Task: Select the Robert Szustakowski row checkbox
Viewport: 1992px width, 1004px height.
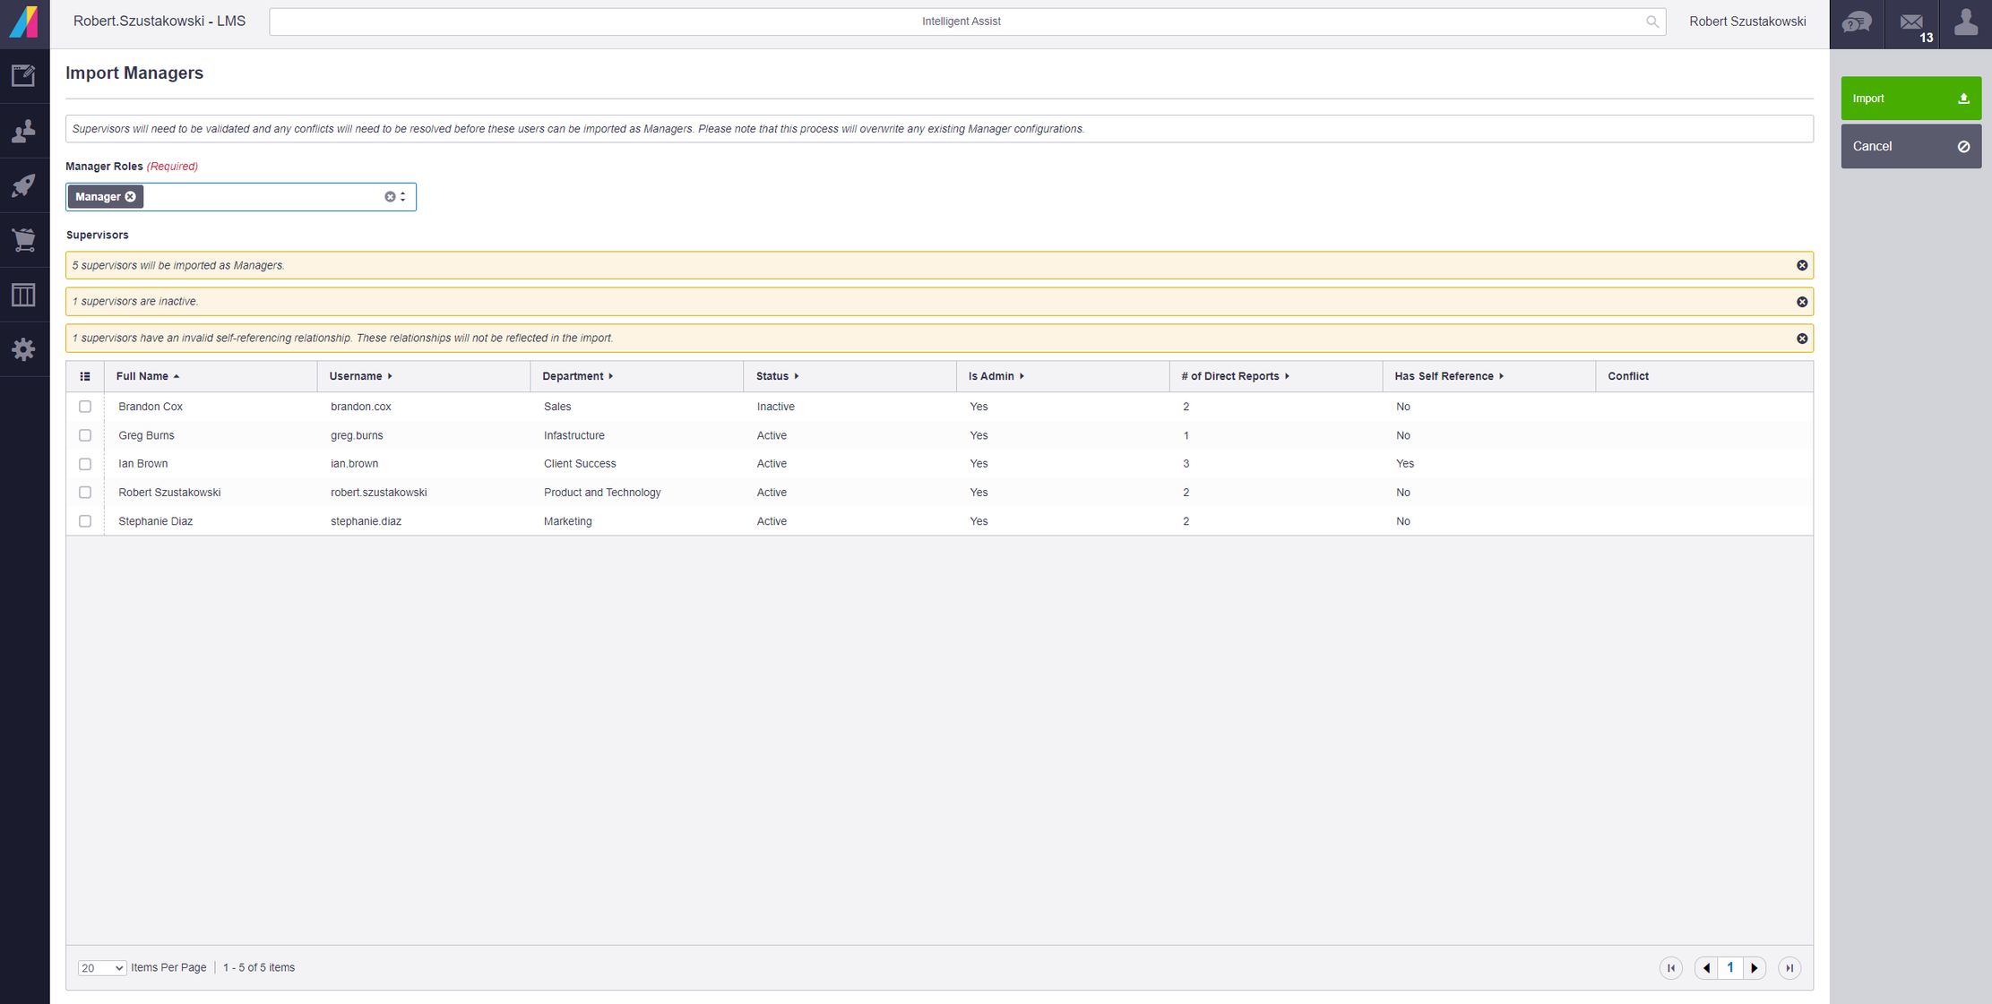Action: pos(85,493)
